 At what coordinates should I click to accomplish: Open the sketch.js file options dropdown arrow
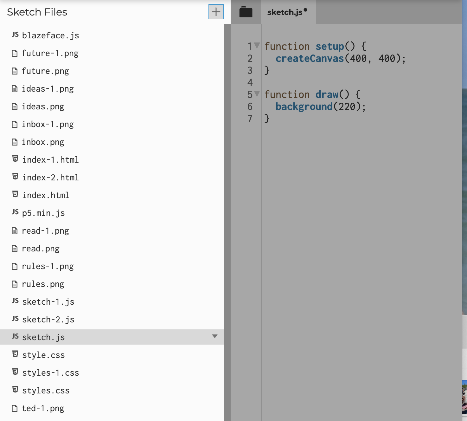pos(215,337)
